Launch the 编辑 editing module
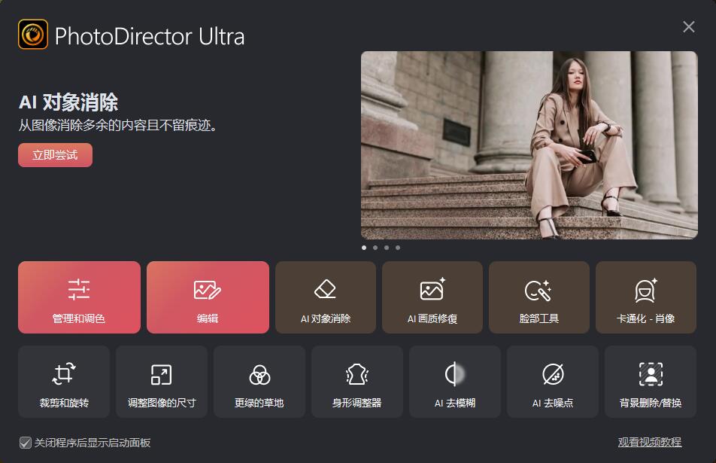The width and height of the screenshot is (716, 463). [x=208, y=297]
